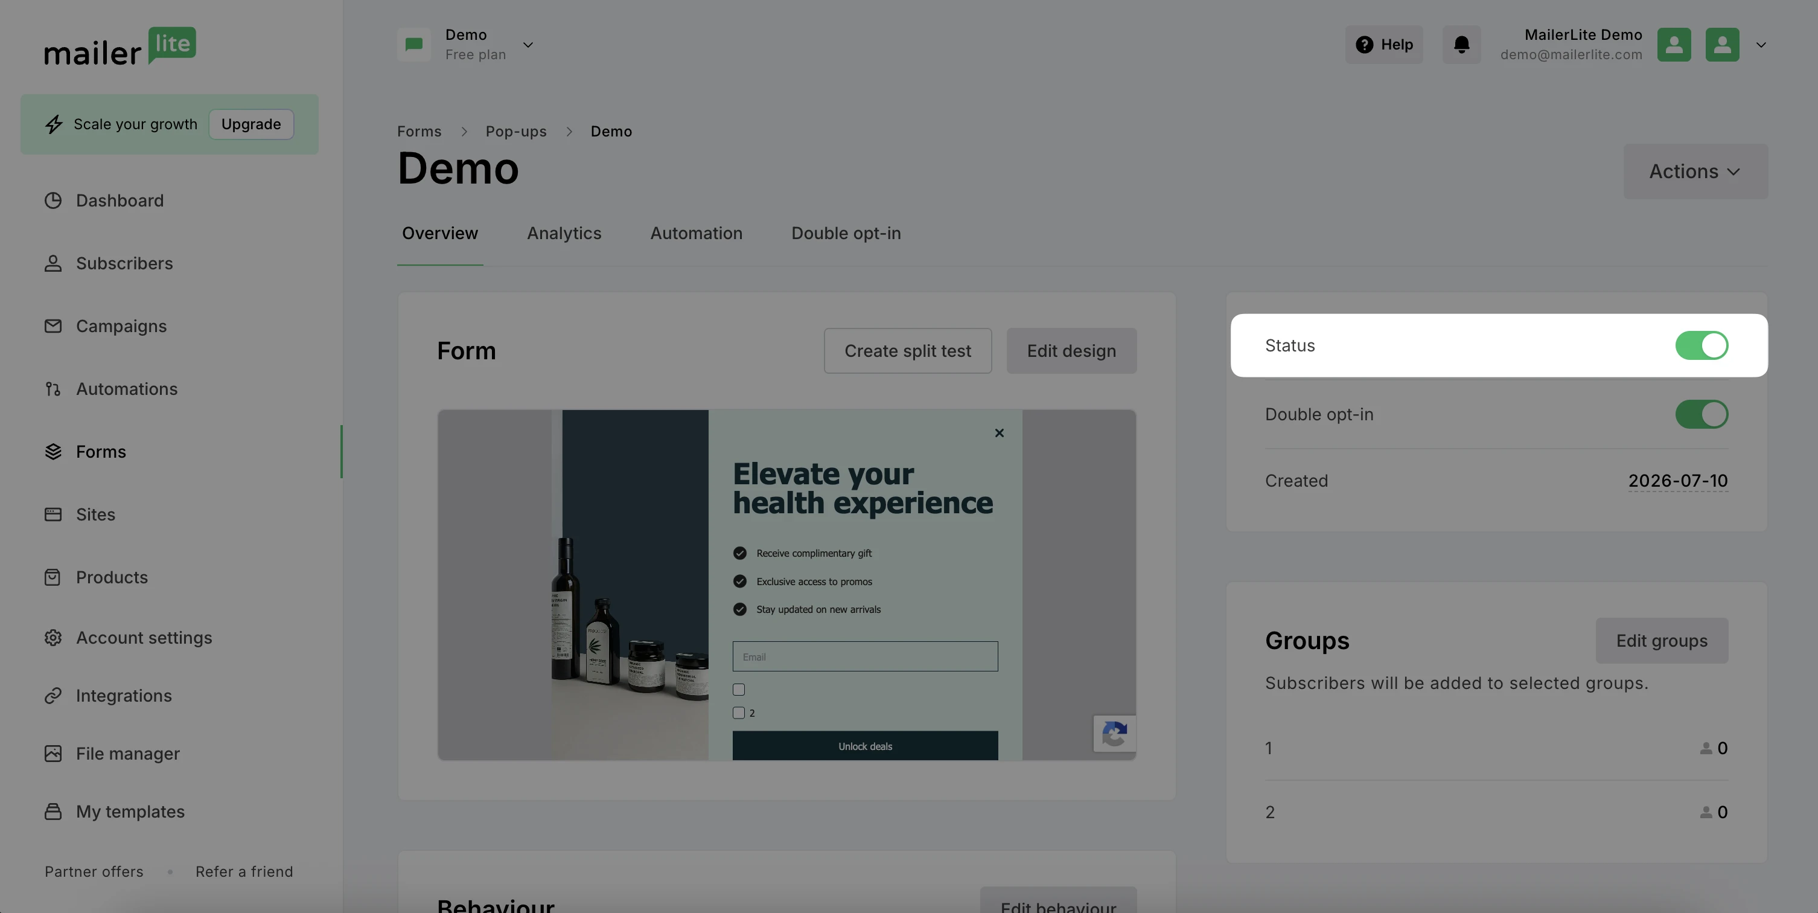Click subscriber count icon for group 1
This screenshot has width=1818, height=913.
coord(1706,748)
